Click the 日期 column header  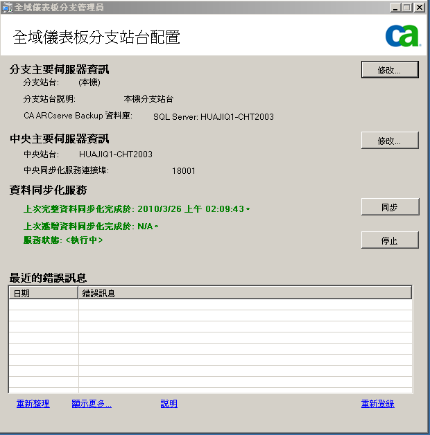(43, 293)
